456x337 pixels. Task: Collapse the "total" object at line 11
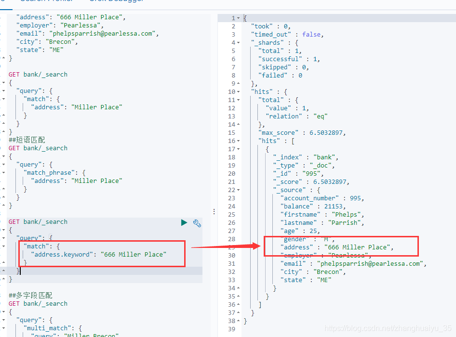pyautogui.click(x=239, y=100)
